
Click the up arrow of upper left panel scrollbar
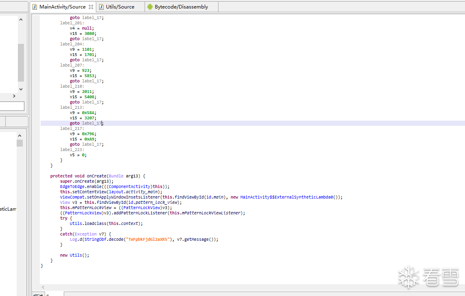tap(21, 19)
